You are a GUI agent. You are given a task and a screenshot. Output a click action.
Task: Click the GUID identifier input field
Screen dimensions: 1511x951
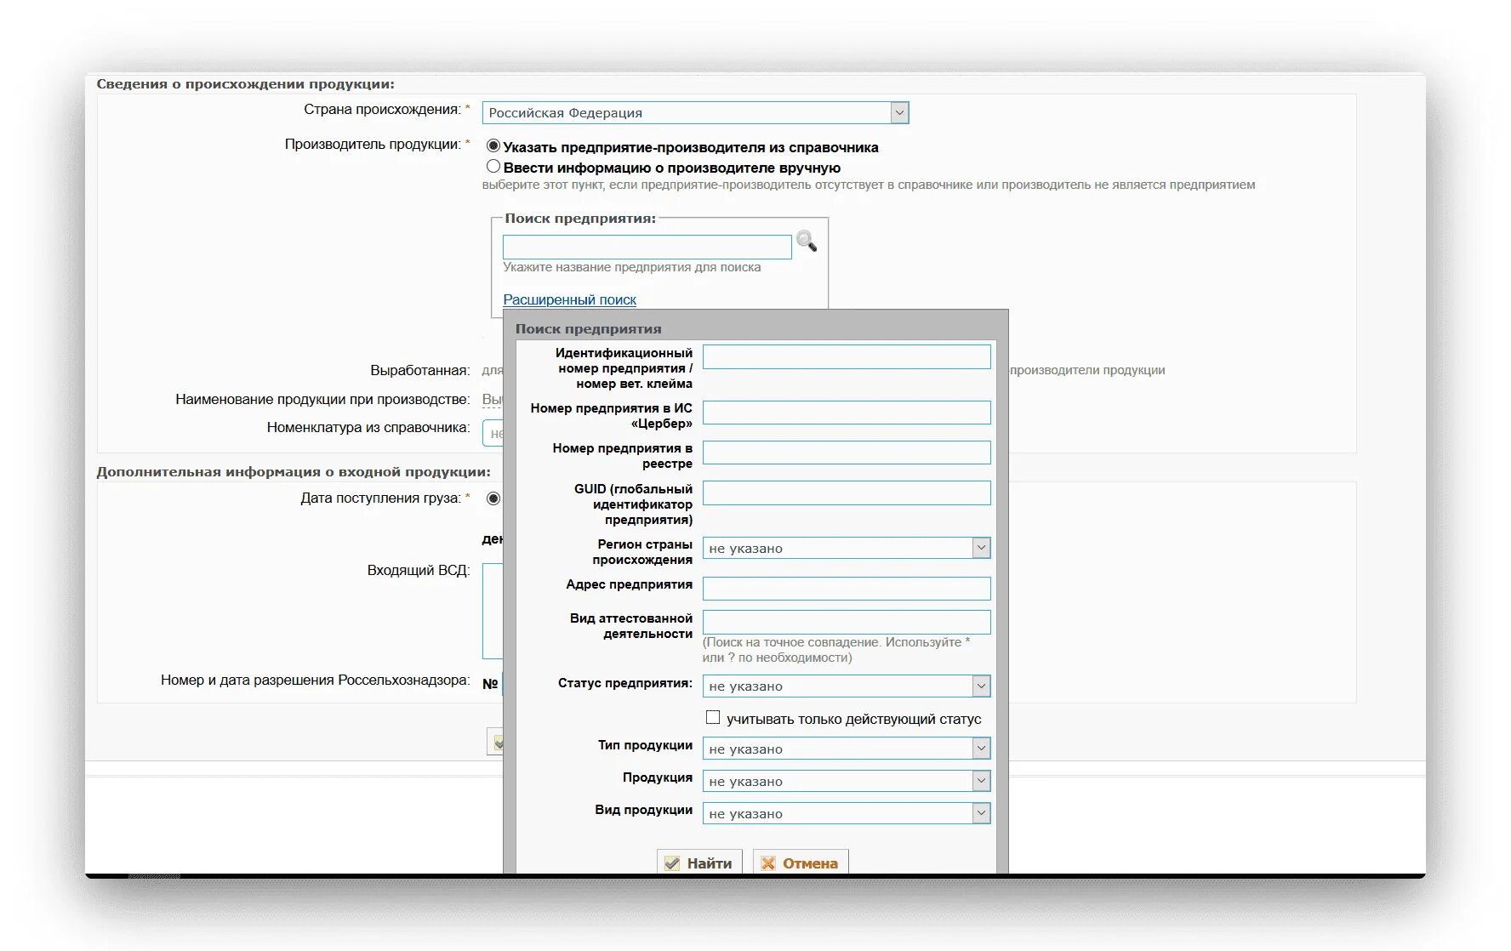click(847, 493)
